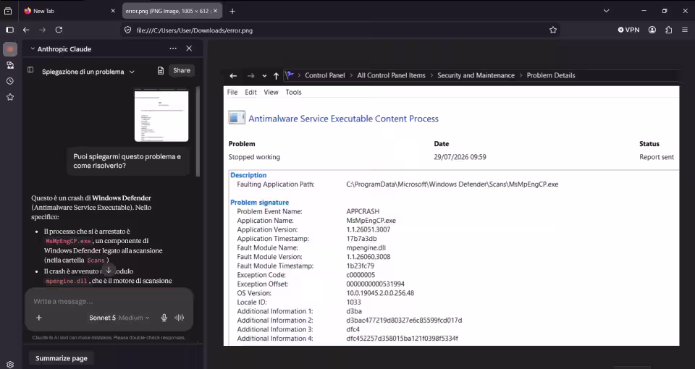Open the application hamburger menu
Viewport: 695px width, 369px height.
(685, 30)
